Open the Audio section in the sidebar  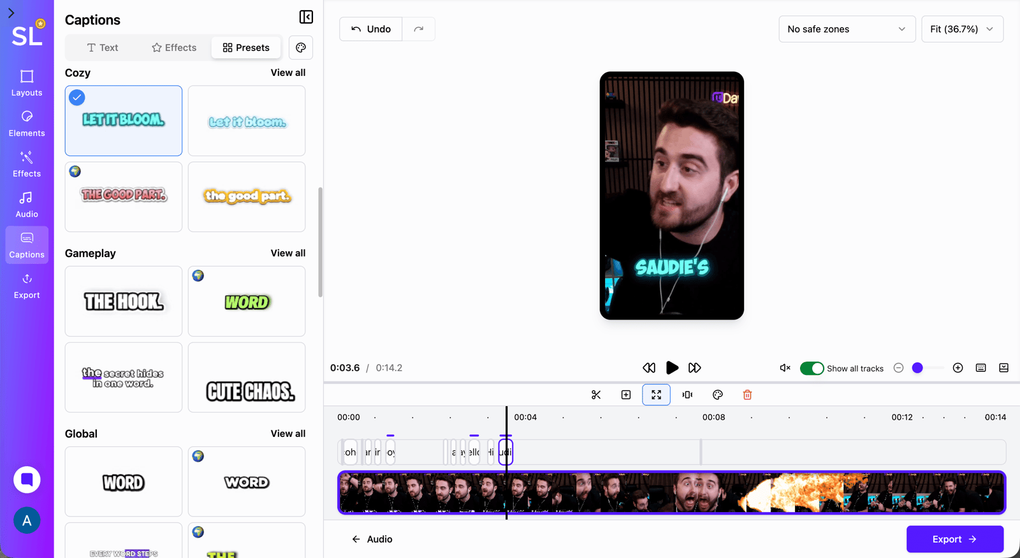click(27, 205)
